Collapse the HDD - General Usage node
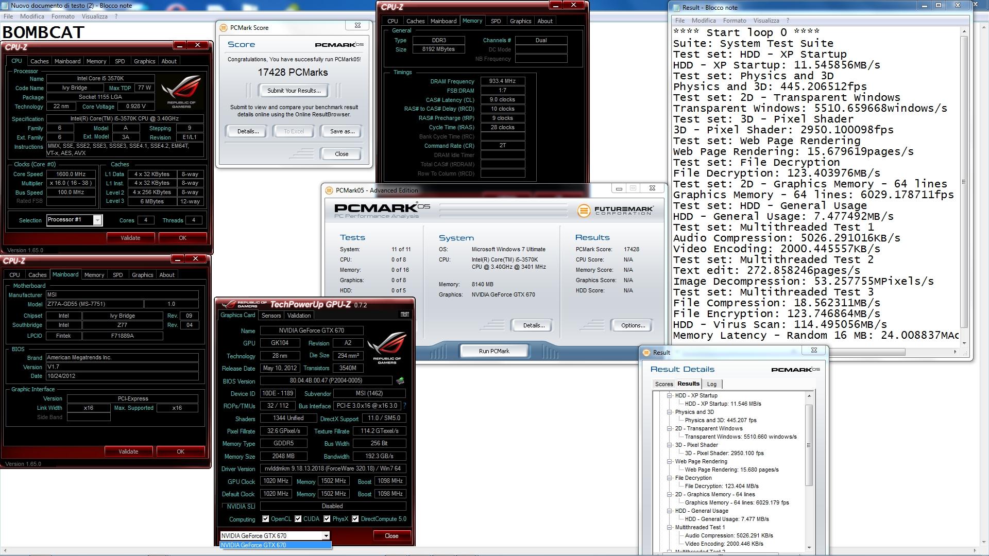989x556 pixels. coord(670,511)
